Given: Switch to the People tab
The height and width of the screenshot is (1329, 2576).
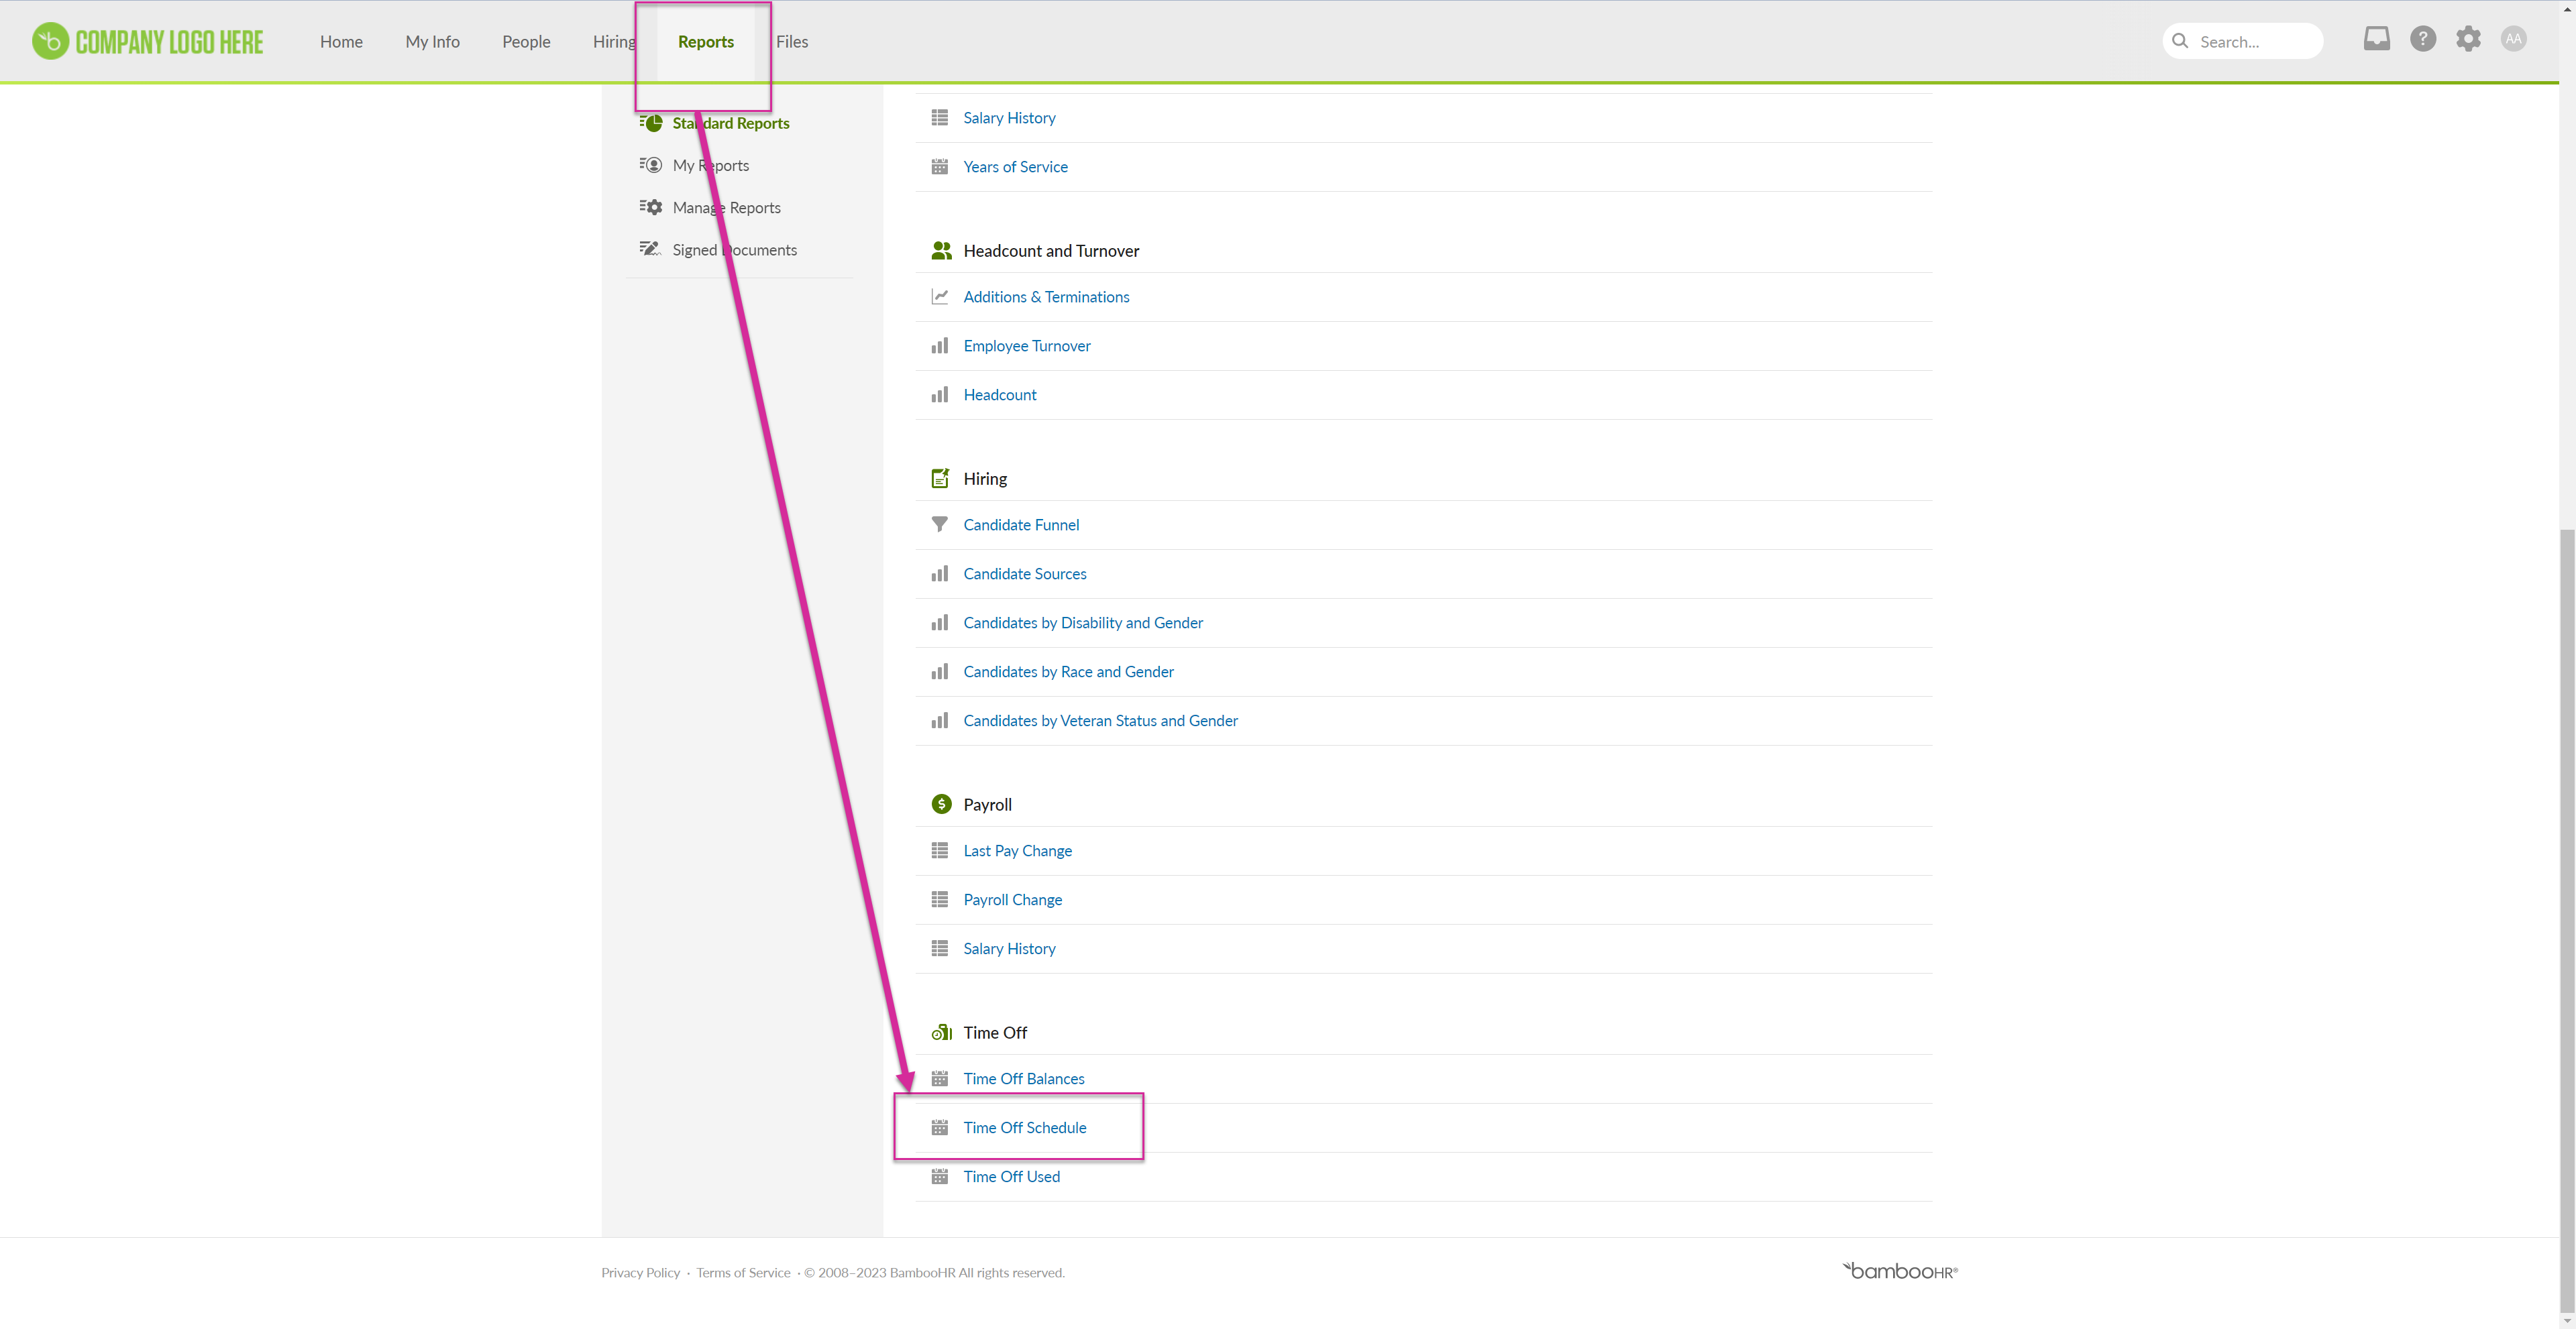Looking at the screenshot, I should point(526,42).
